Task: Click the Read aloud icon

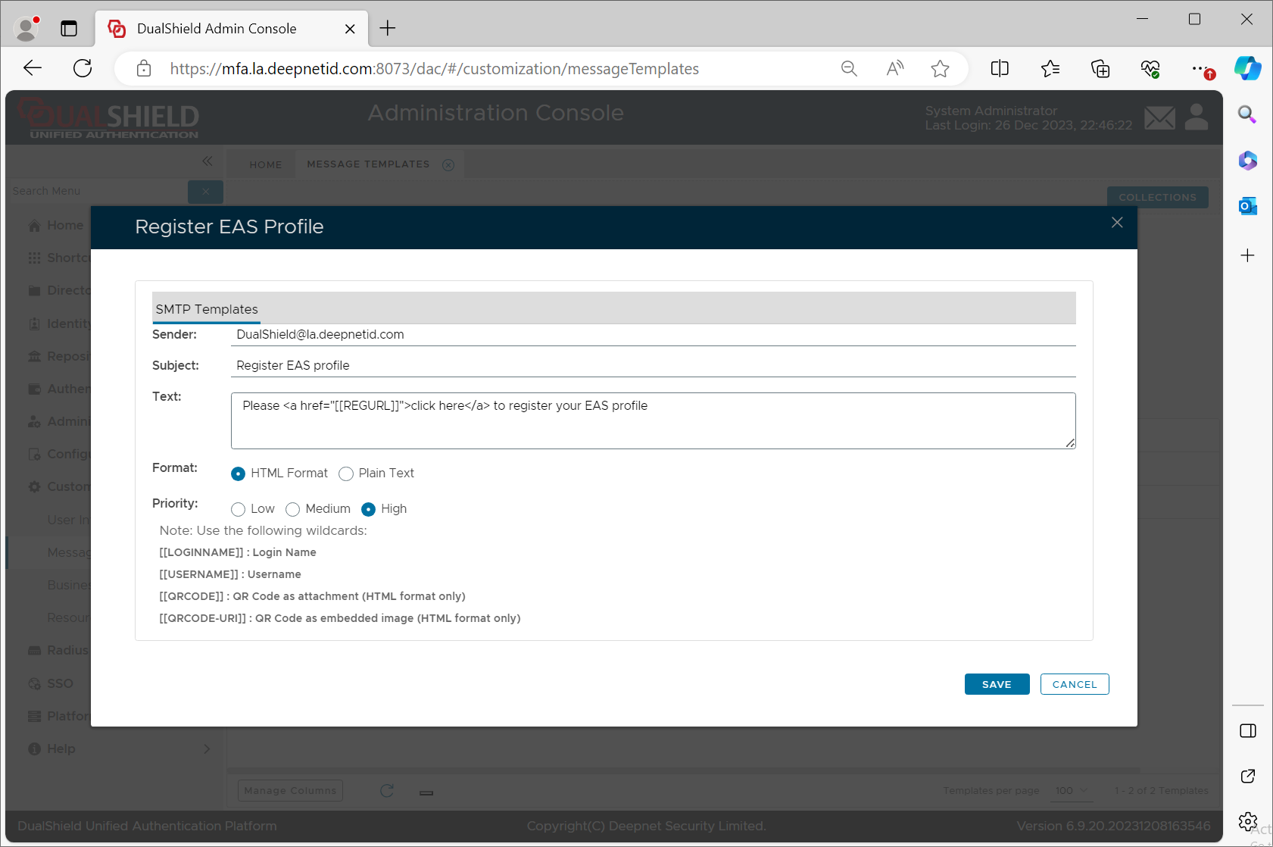Action: click(894, 69)
